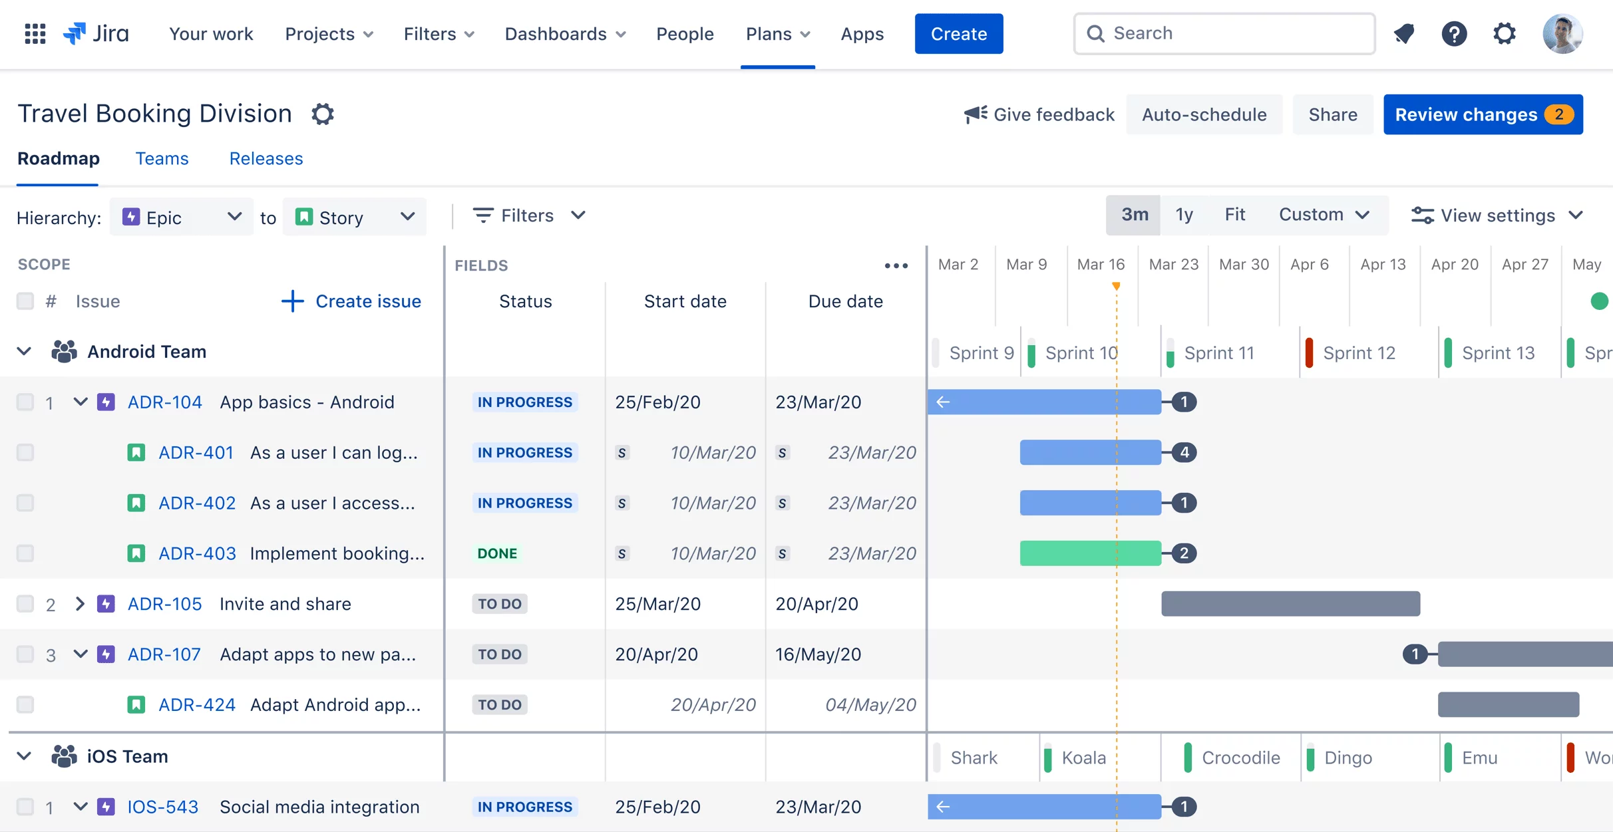
Task: Switch to the Teams tab
Action: 161,159
